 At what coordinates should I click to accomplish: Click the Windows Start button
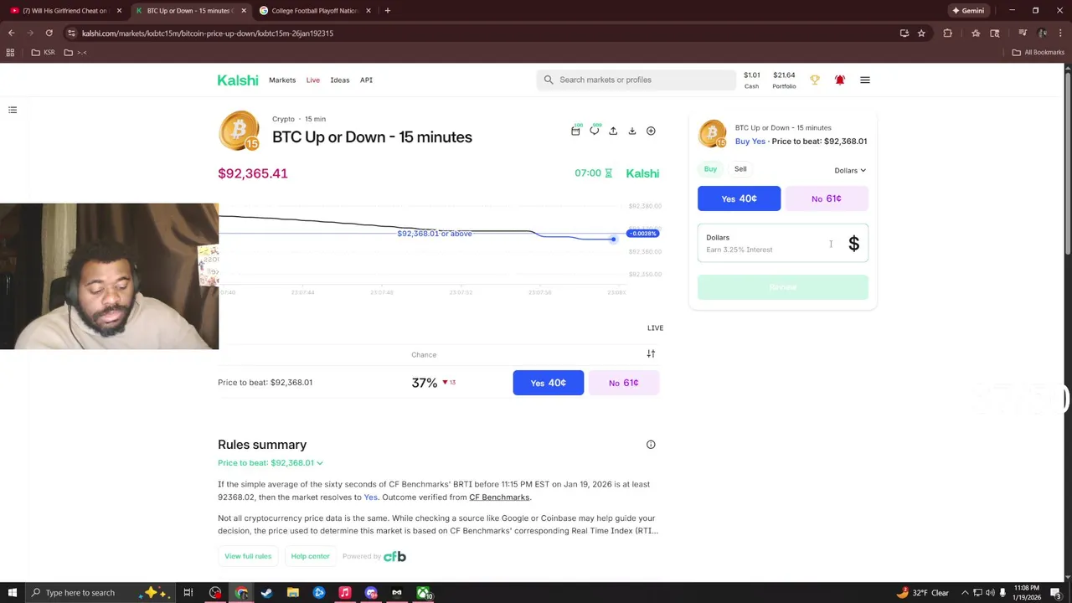(x=13, y=593)
